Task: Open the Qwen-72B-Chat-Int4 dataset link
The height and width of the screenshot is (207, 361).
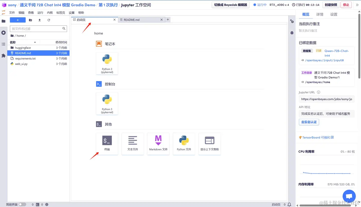Action: tap(336, 53)
